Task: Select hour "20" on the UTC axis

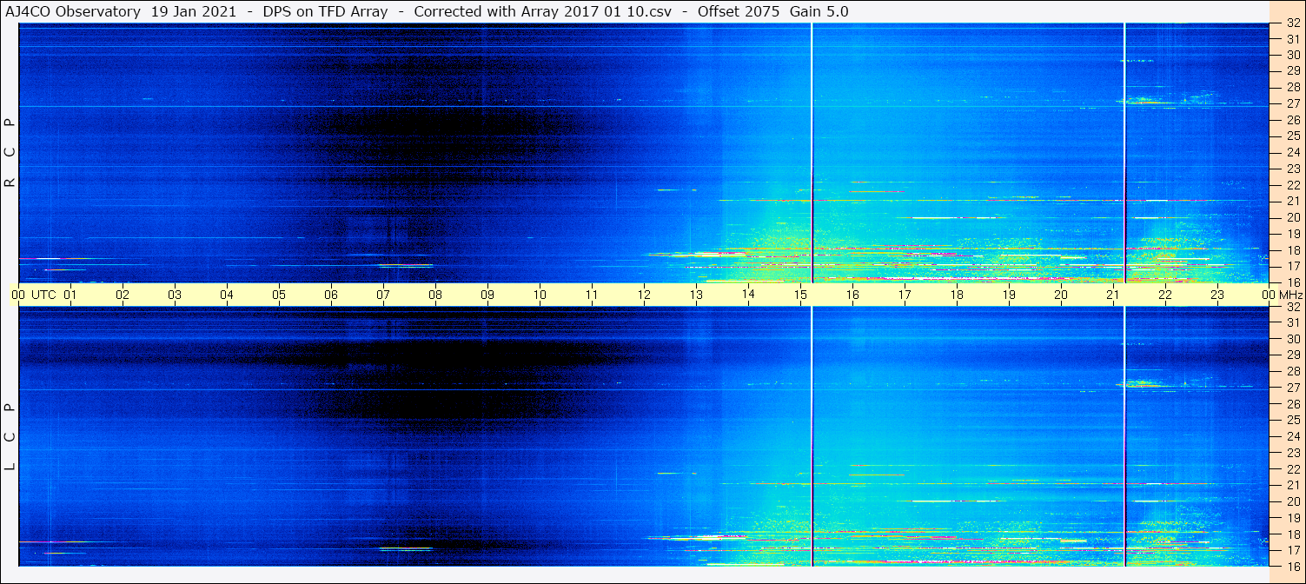Action: 1061,295
